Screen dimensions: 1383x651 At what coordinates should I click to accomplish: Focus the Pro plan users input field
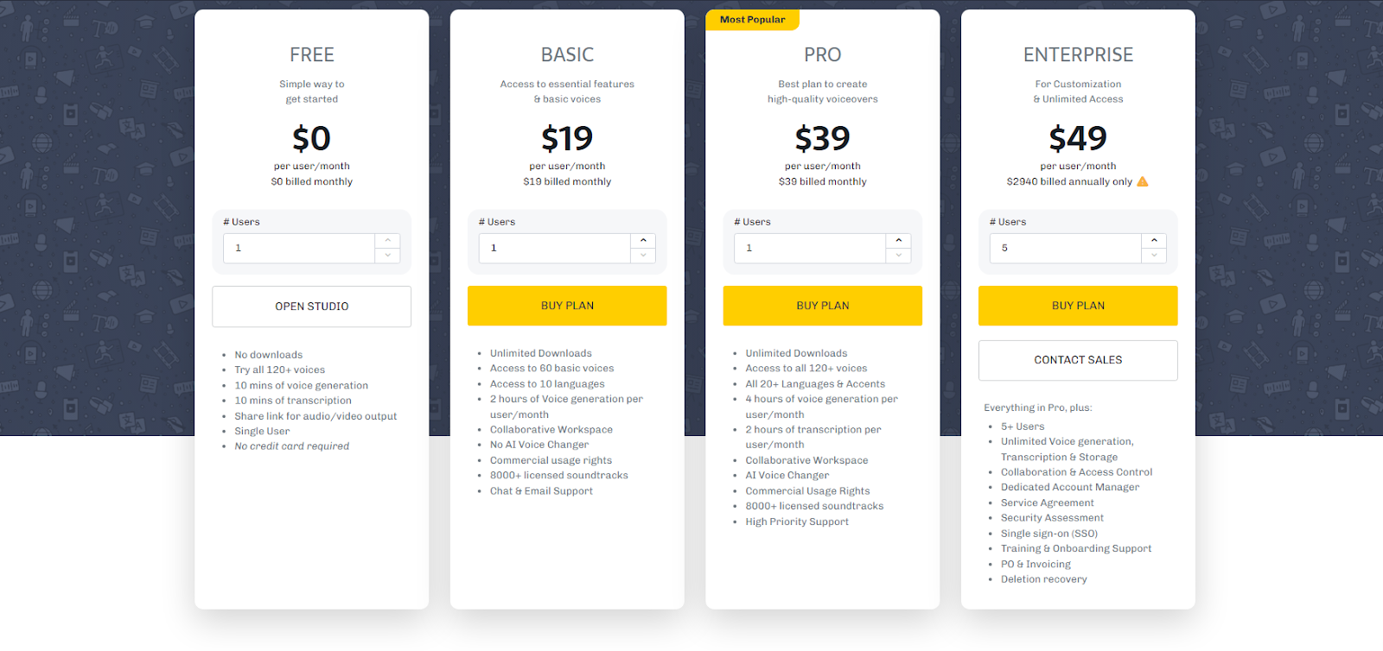pos(810,248)
